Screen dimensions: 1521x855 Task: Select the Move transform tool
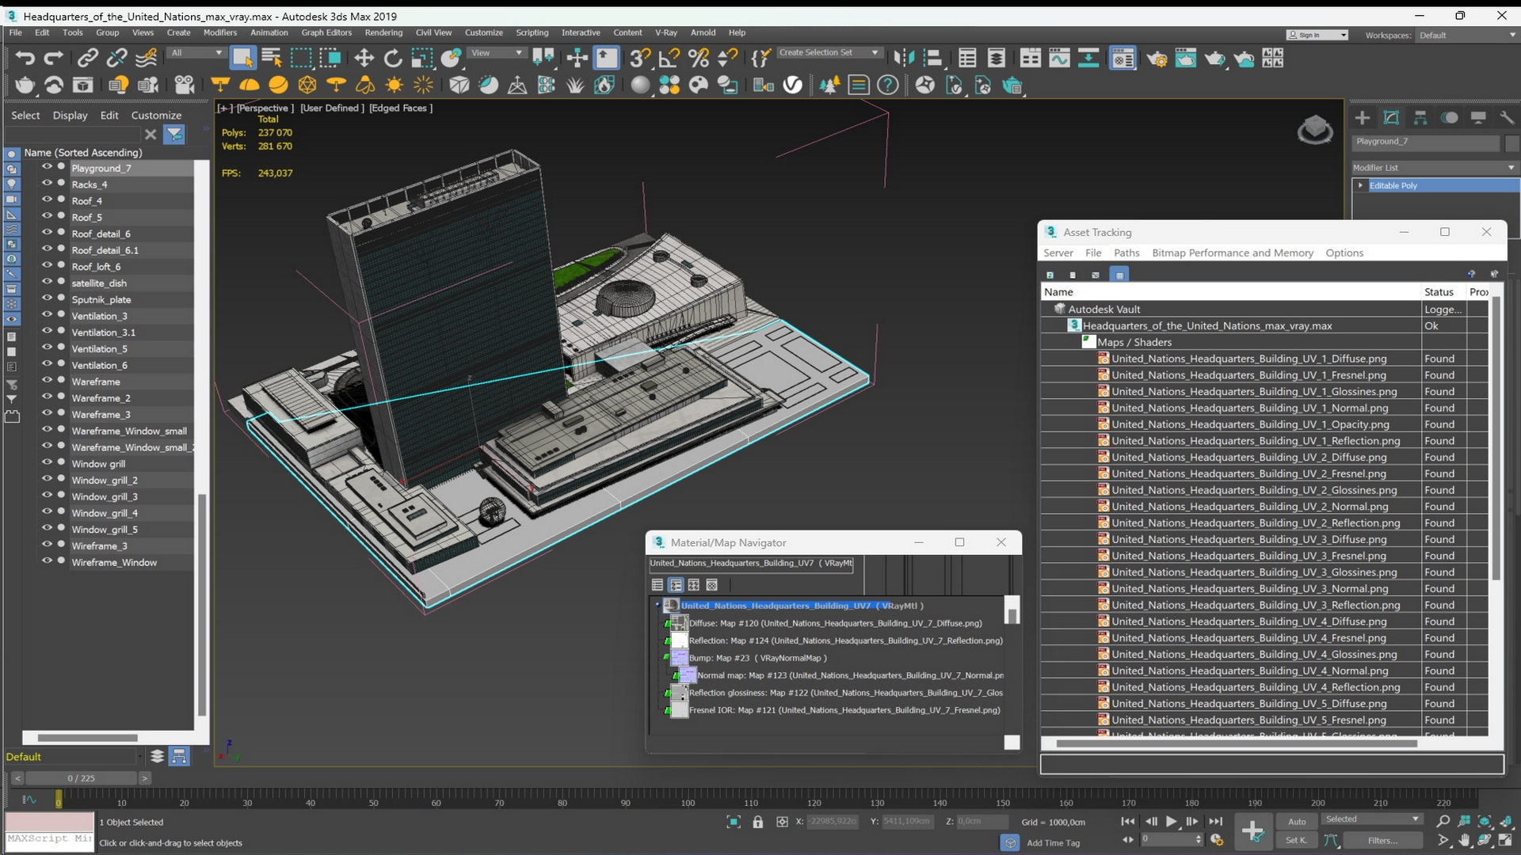tap(364, 58)
